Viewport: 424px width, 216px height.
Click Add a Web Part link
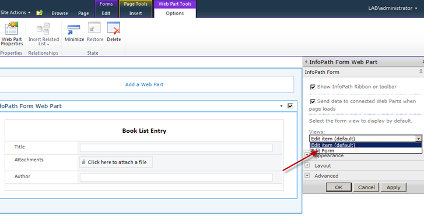pyautogui.click(x=144, y=84)
